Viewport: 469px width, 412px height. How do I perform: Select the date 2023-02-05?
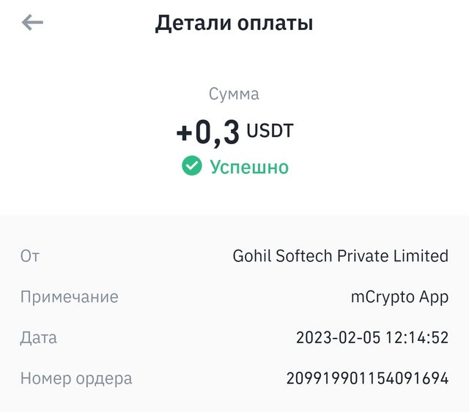click(x=339, y=337)
